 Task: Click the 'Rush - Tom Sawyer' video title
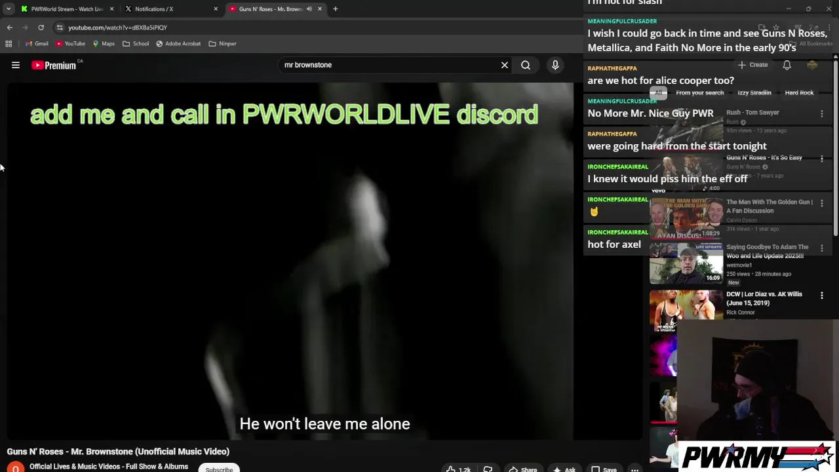[752, 113]
